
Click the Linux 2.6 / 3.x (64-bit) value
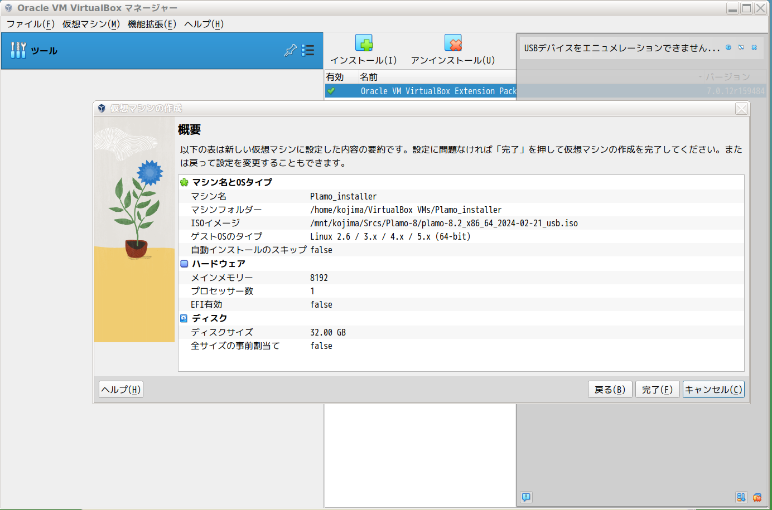[x=390, y=236]
